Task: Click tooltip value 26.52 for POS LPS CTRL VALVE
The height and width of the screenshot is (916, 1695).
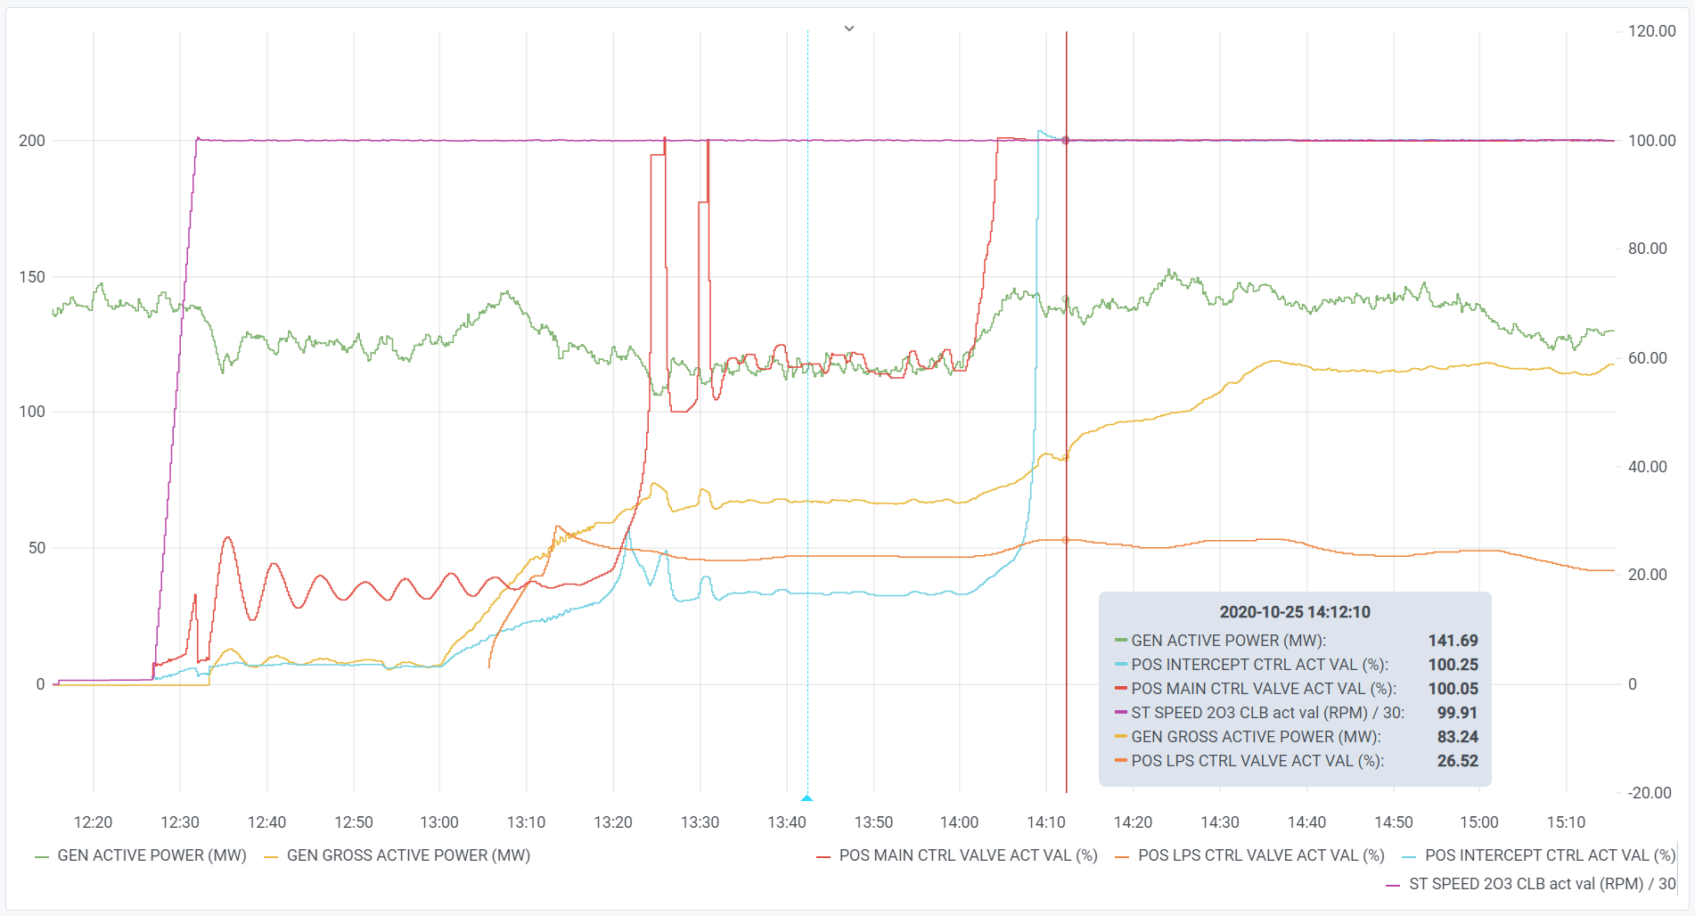Action: 1457,761
